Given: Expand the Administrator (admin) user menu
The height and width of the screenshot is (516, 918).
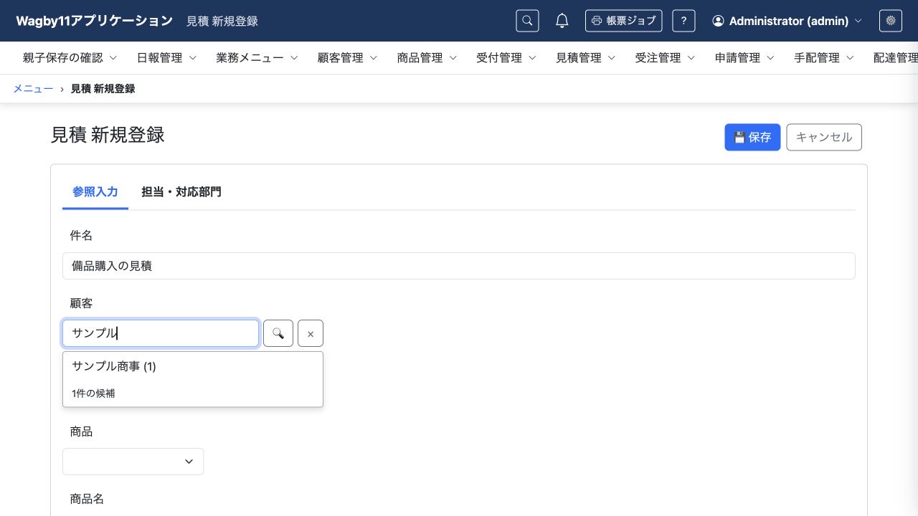Looking at the screenshot, I should click(787, 21).
